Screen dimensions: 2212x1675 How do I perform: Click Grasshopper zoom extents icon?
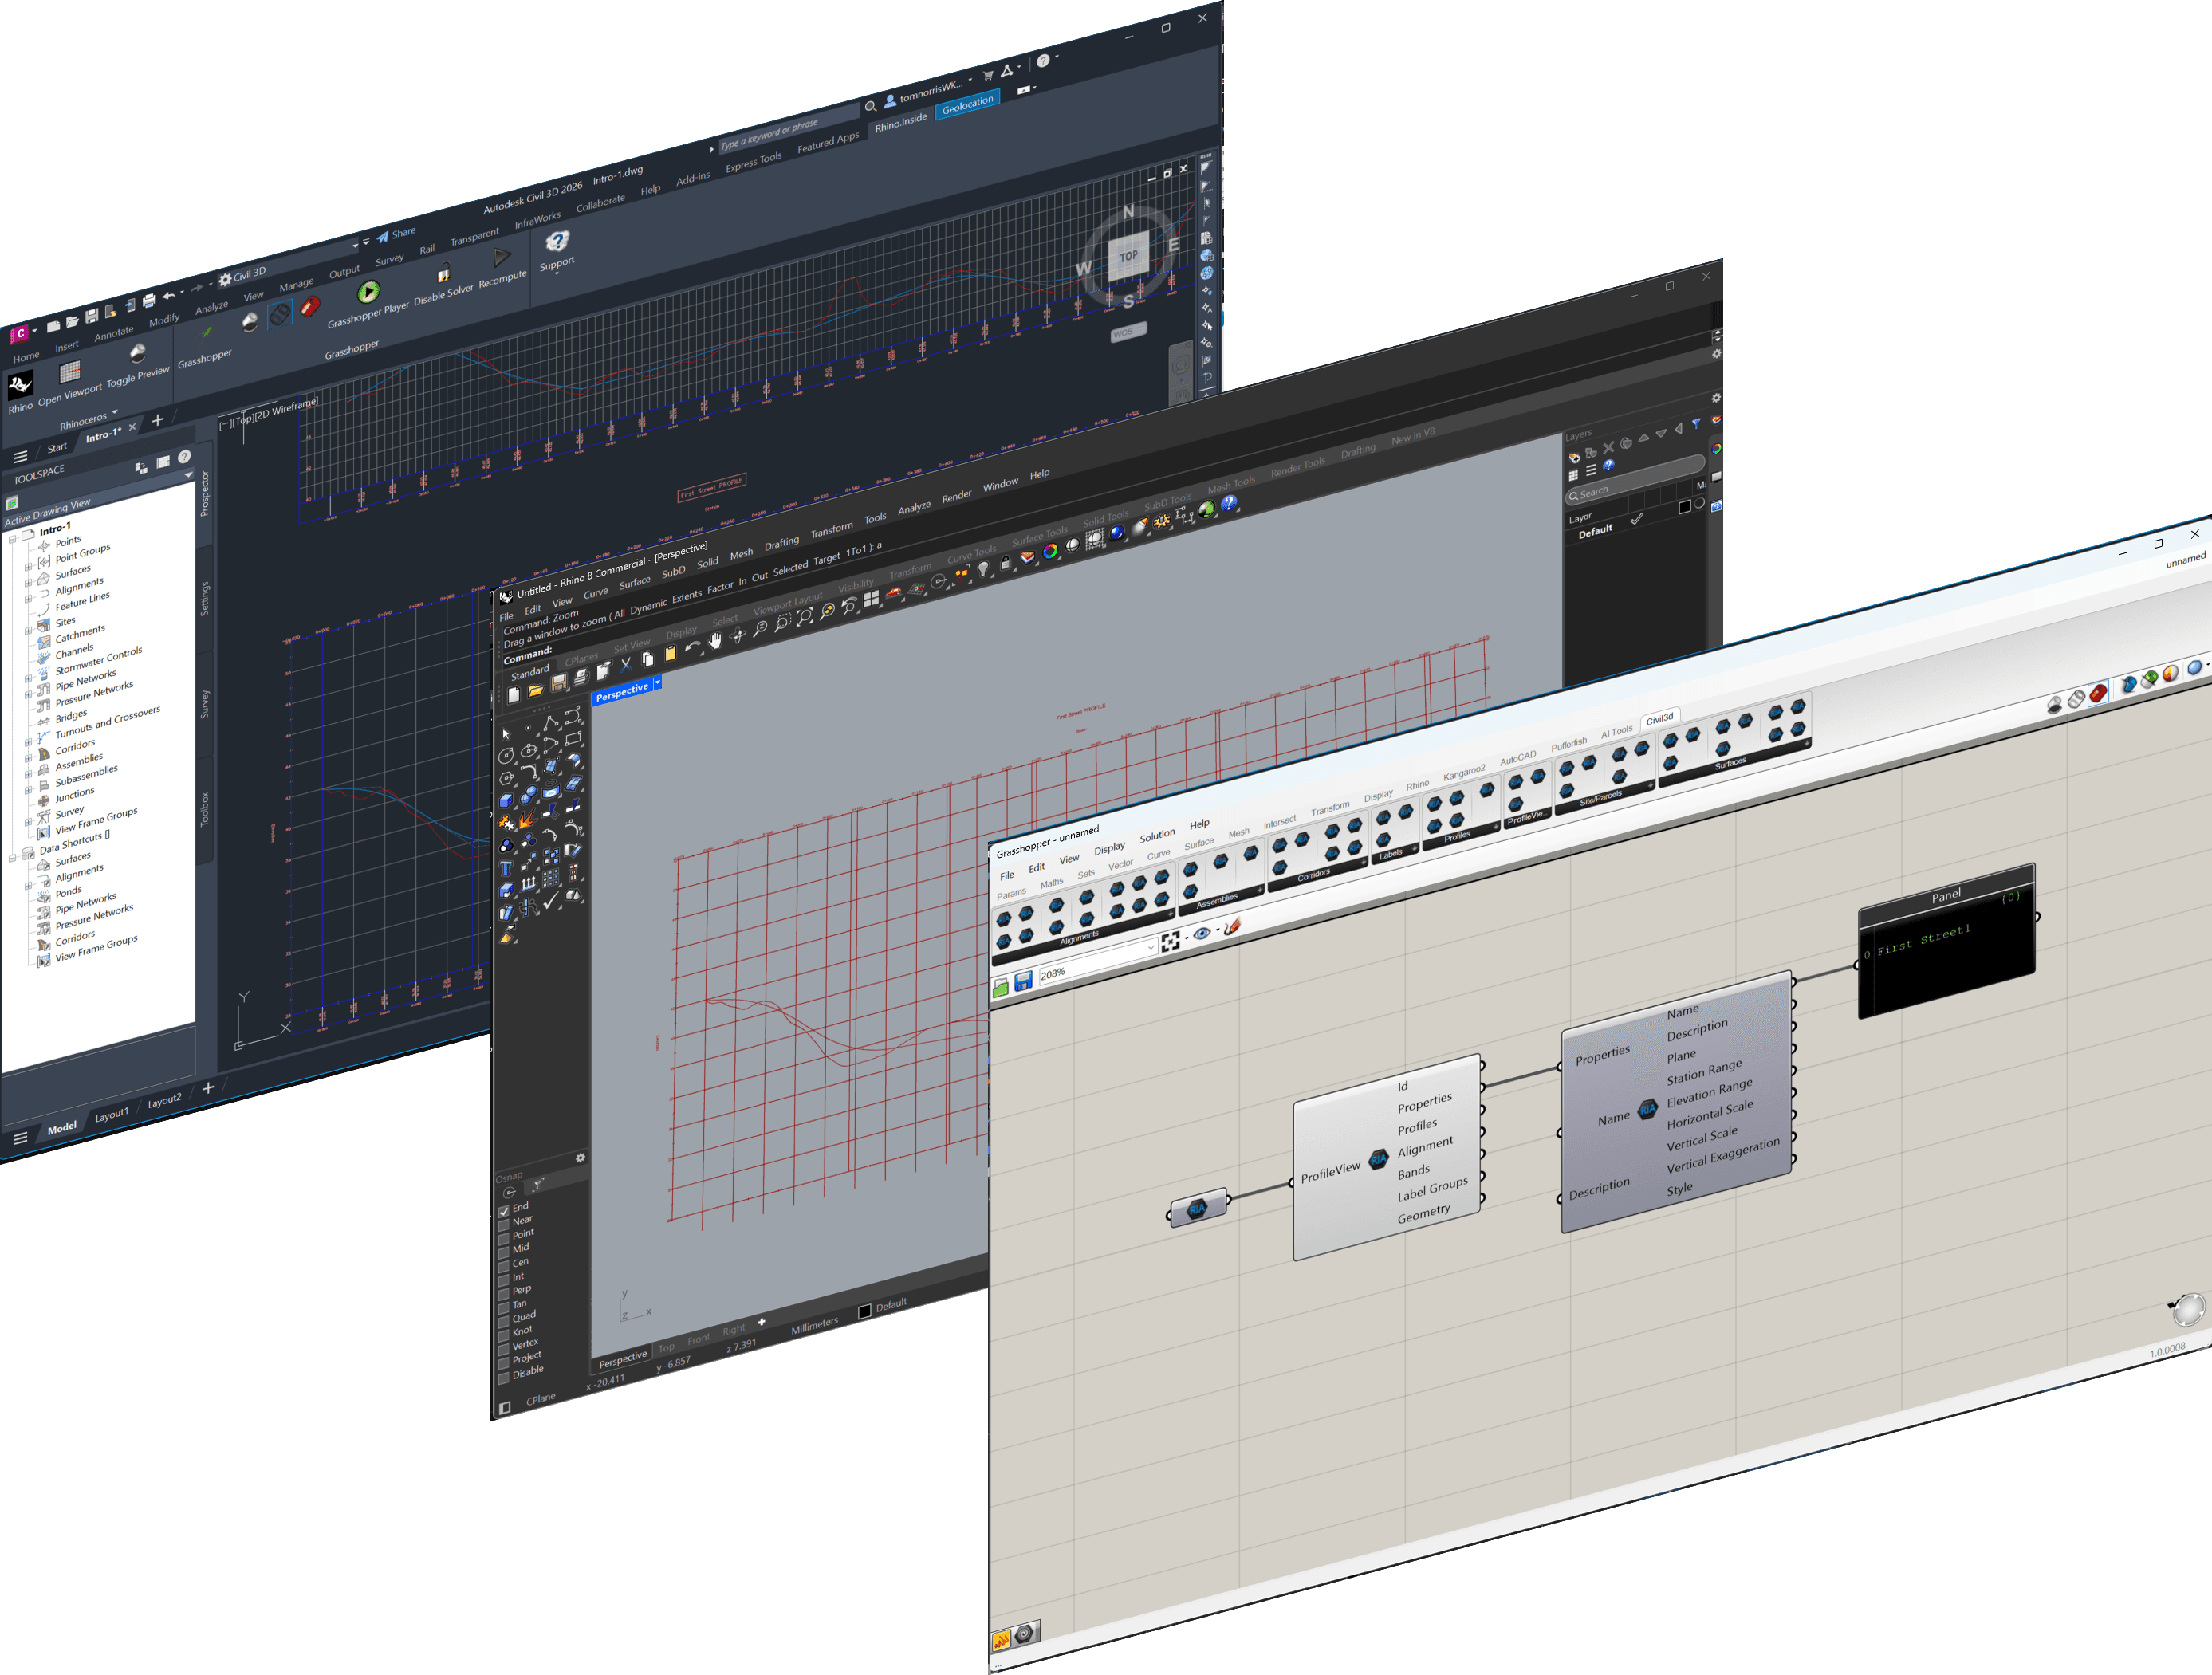[x=1170, y=941]
